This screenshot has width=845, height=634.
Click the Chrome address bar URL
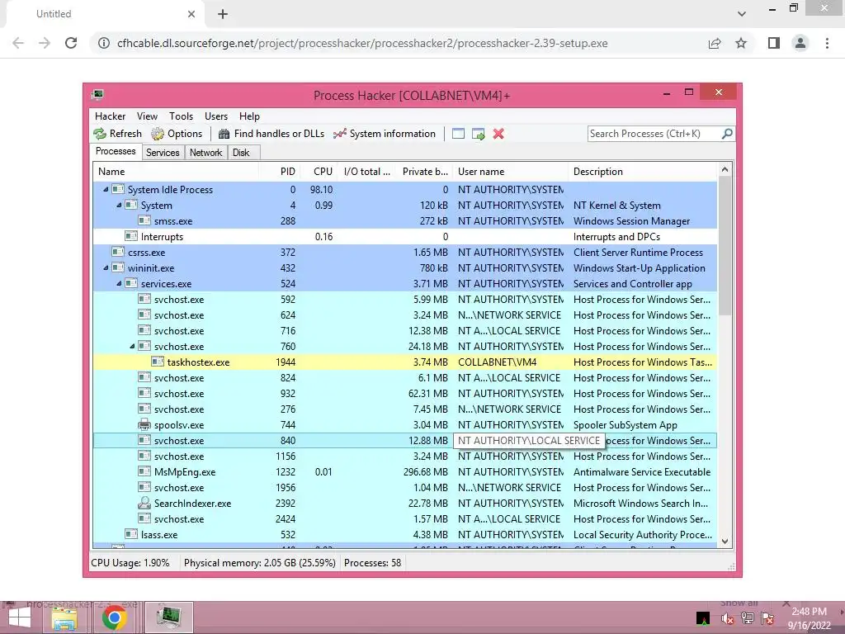point(362,43)
